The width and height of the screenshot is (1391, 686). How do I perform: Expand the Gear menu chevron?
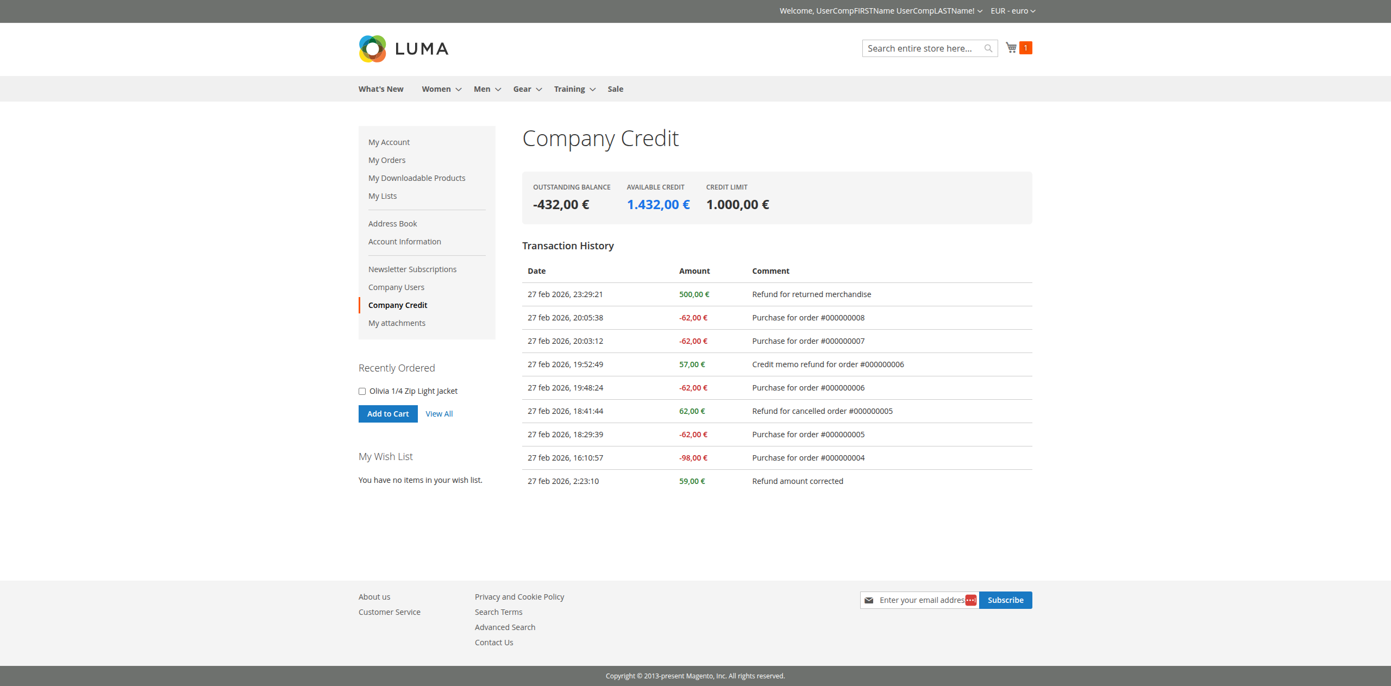tap(539, 90)
